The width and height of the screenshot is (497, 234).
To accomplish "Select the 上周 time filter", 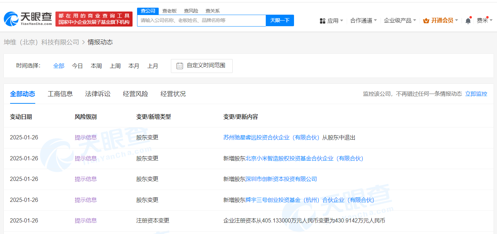I will point(115,66).
